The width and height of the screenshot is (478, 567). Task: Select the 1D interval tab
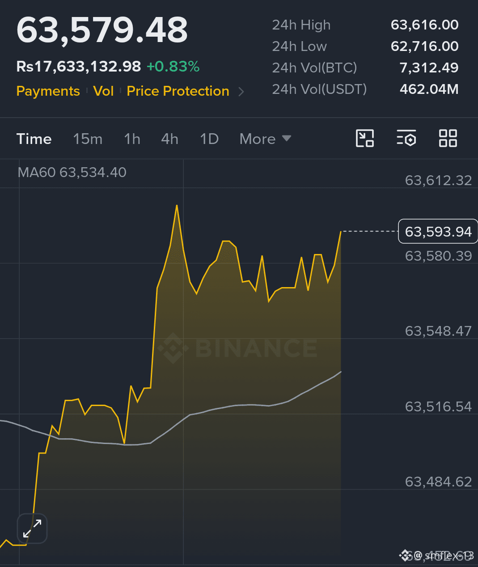click(x=209, y=139)
